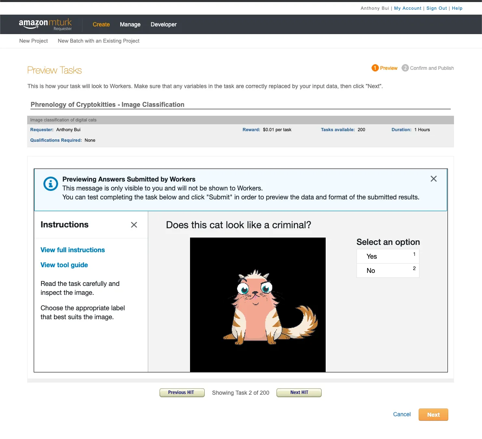Click 'Image classification of digital cats' description
The image size is (482, 439).
pos(63,120)
